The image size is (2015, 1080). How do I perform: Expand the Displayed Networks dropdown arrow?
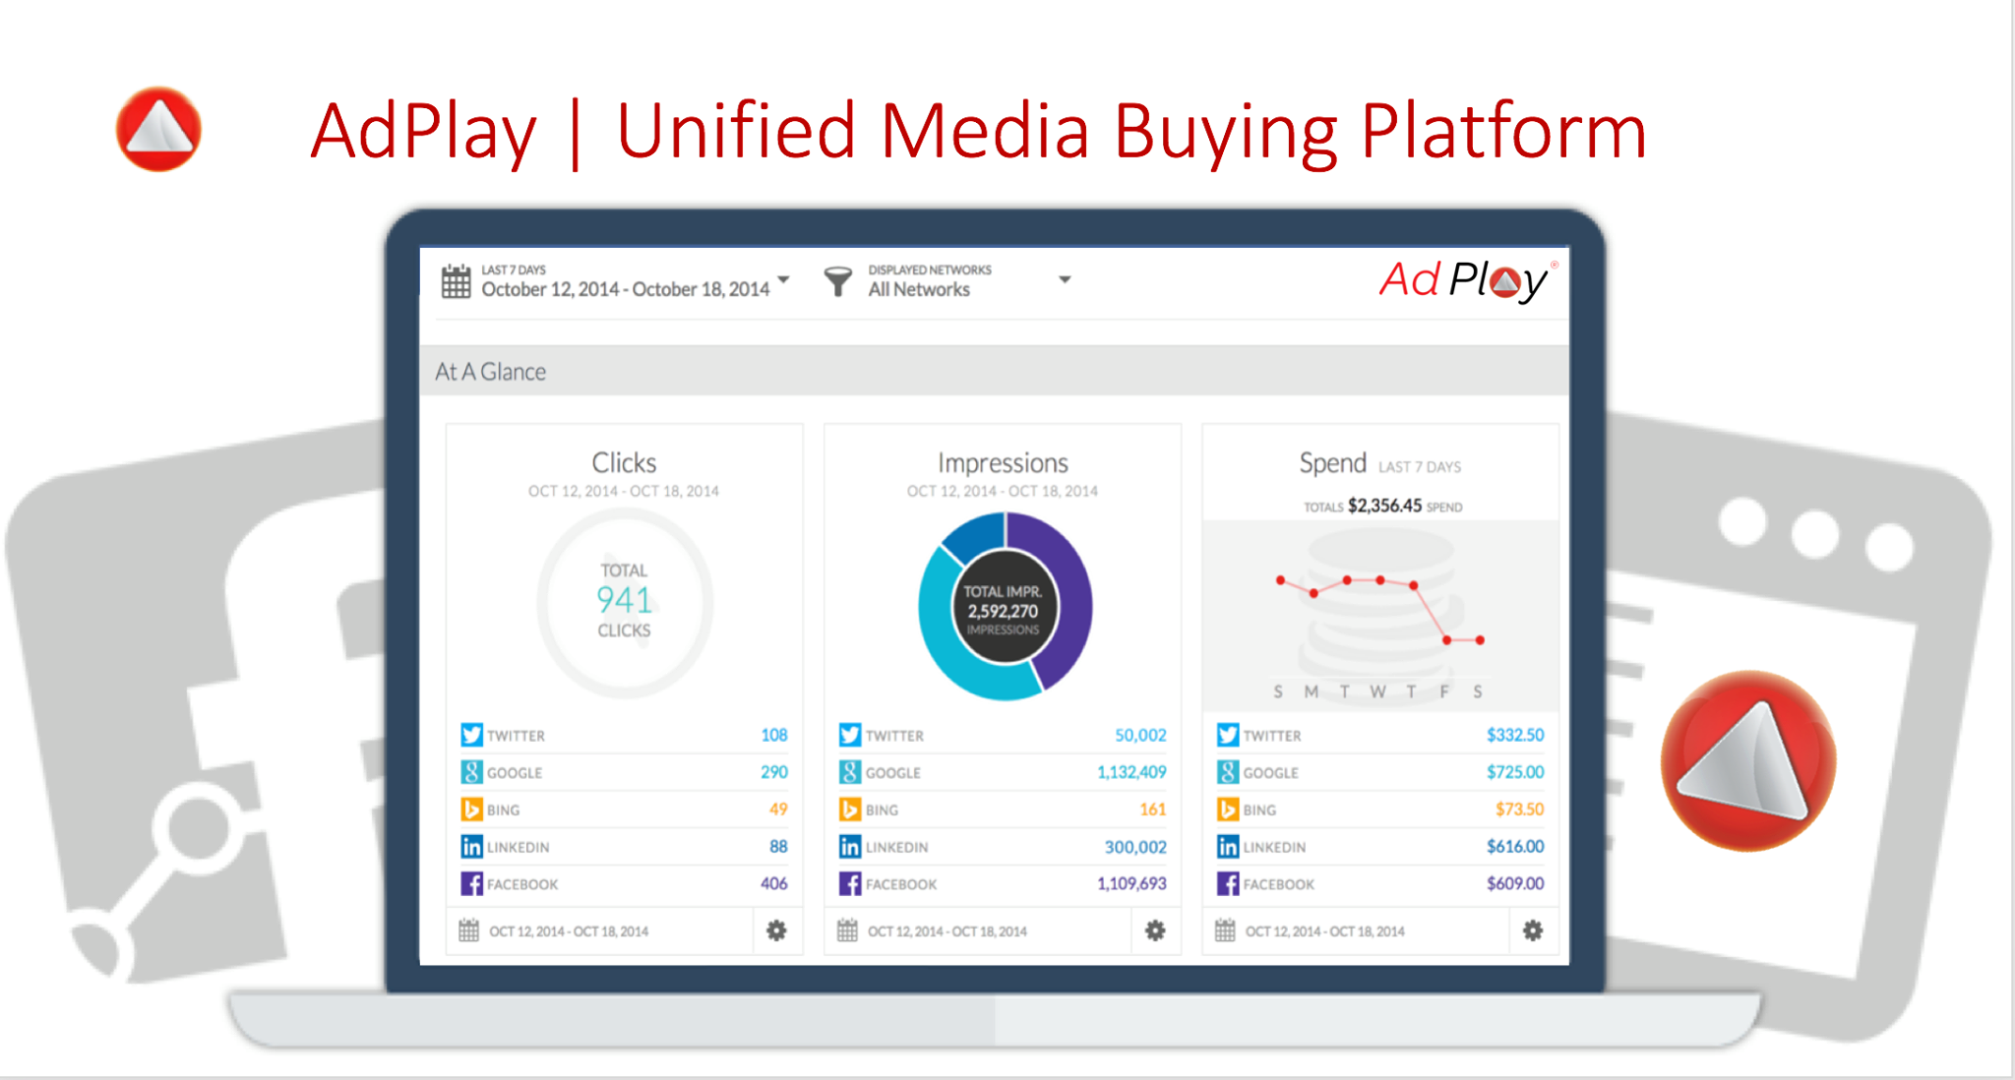point(1064,280)
